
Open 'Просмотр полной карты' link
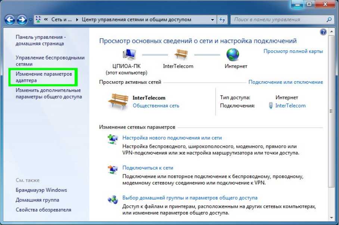(x=293, y=51)
